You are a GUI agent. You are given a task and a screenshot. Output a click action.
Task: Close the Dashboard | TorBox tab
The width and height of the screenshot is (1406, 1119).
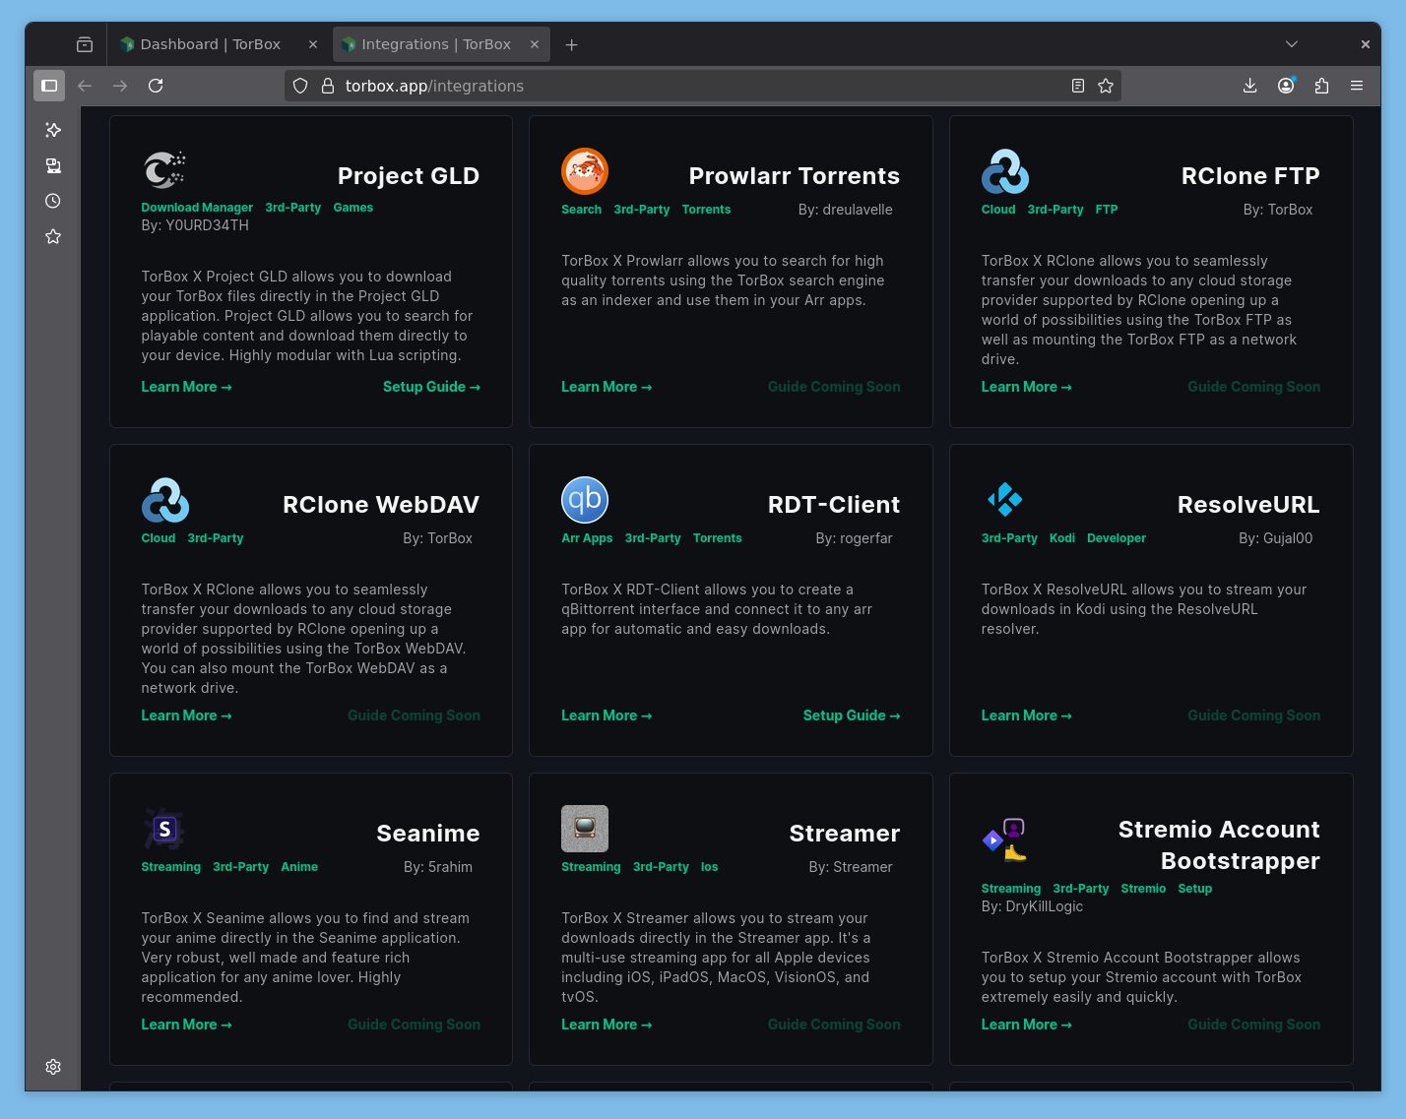313,44
